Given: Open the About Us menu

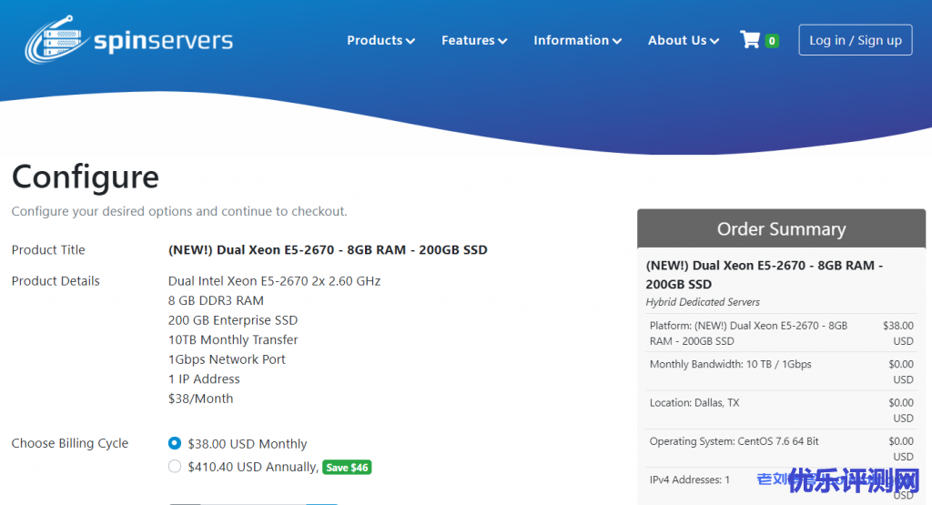Looking at the screenshot, I should click(x=683, y=40).
